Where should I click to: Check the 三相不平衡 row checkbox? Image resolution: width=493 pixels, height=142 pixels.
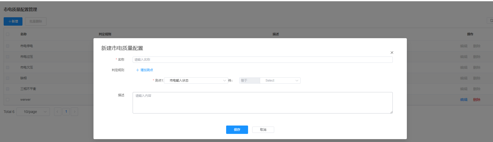click(x=8, y=89)
